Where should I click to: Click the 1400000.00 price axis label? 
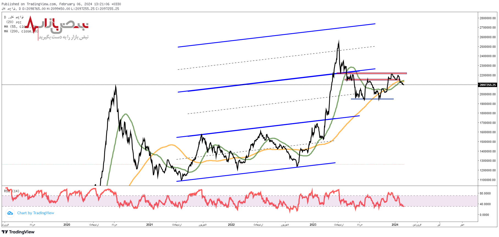click(487, 151)
